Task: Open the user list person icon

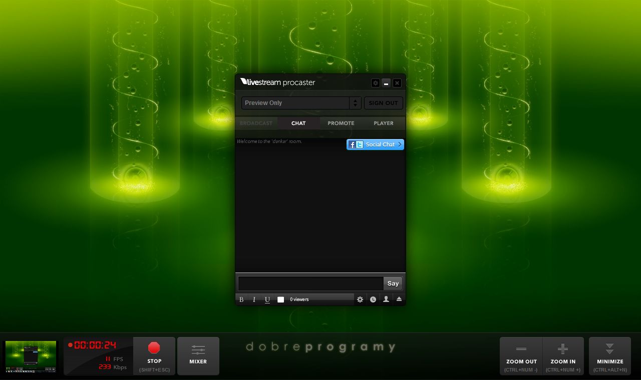Action: tap(386, 299)
